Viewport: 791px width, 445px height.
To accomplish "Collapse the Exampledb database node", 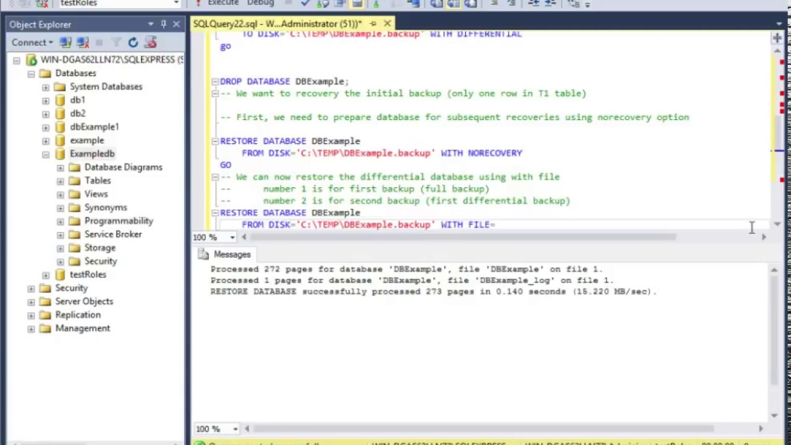I will [46, 155].
